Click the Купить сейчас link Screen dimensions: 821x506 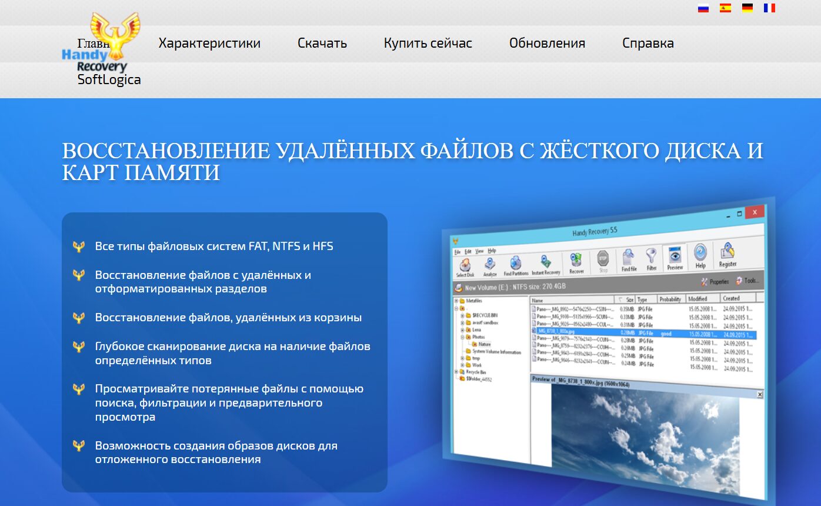[428, 42]
